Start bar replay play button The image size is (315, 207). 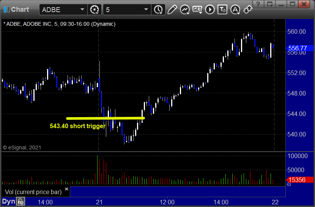[x=210, y=9]
